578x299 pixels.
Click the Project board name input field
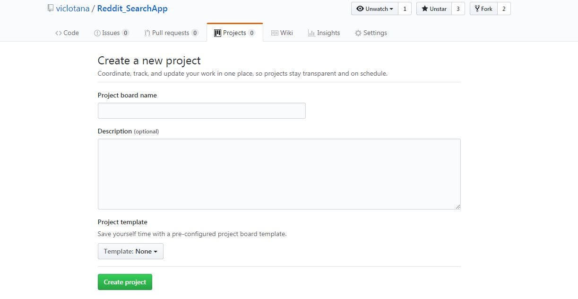(x=201, y=110)
